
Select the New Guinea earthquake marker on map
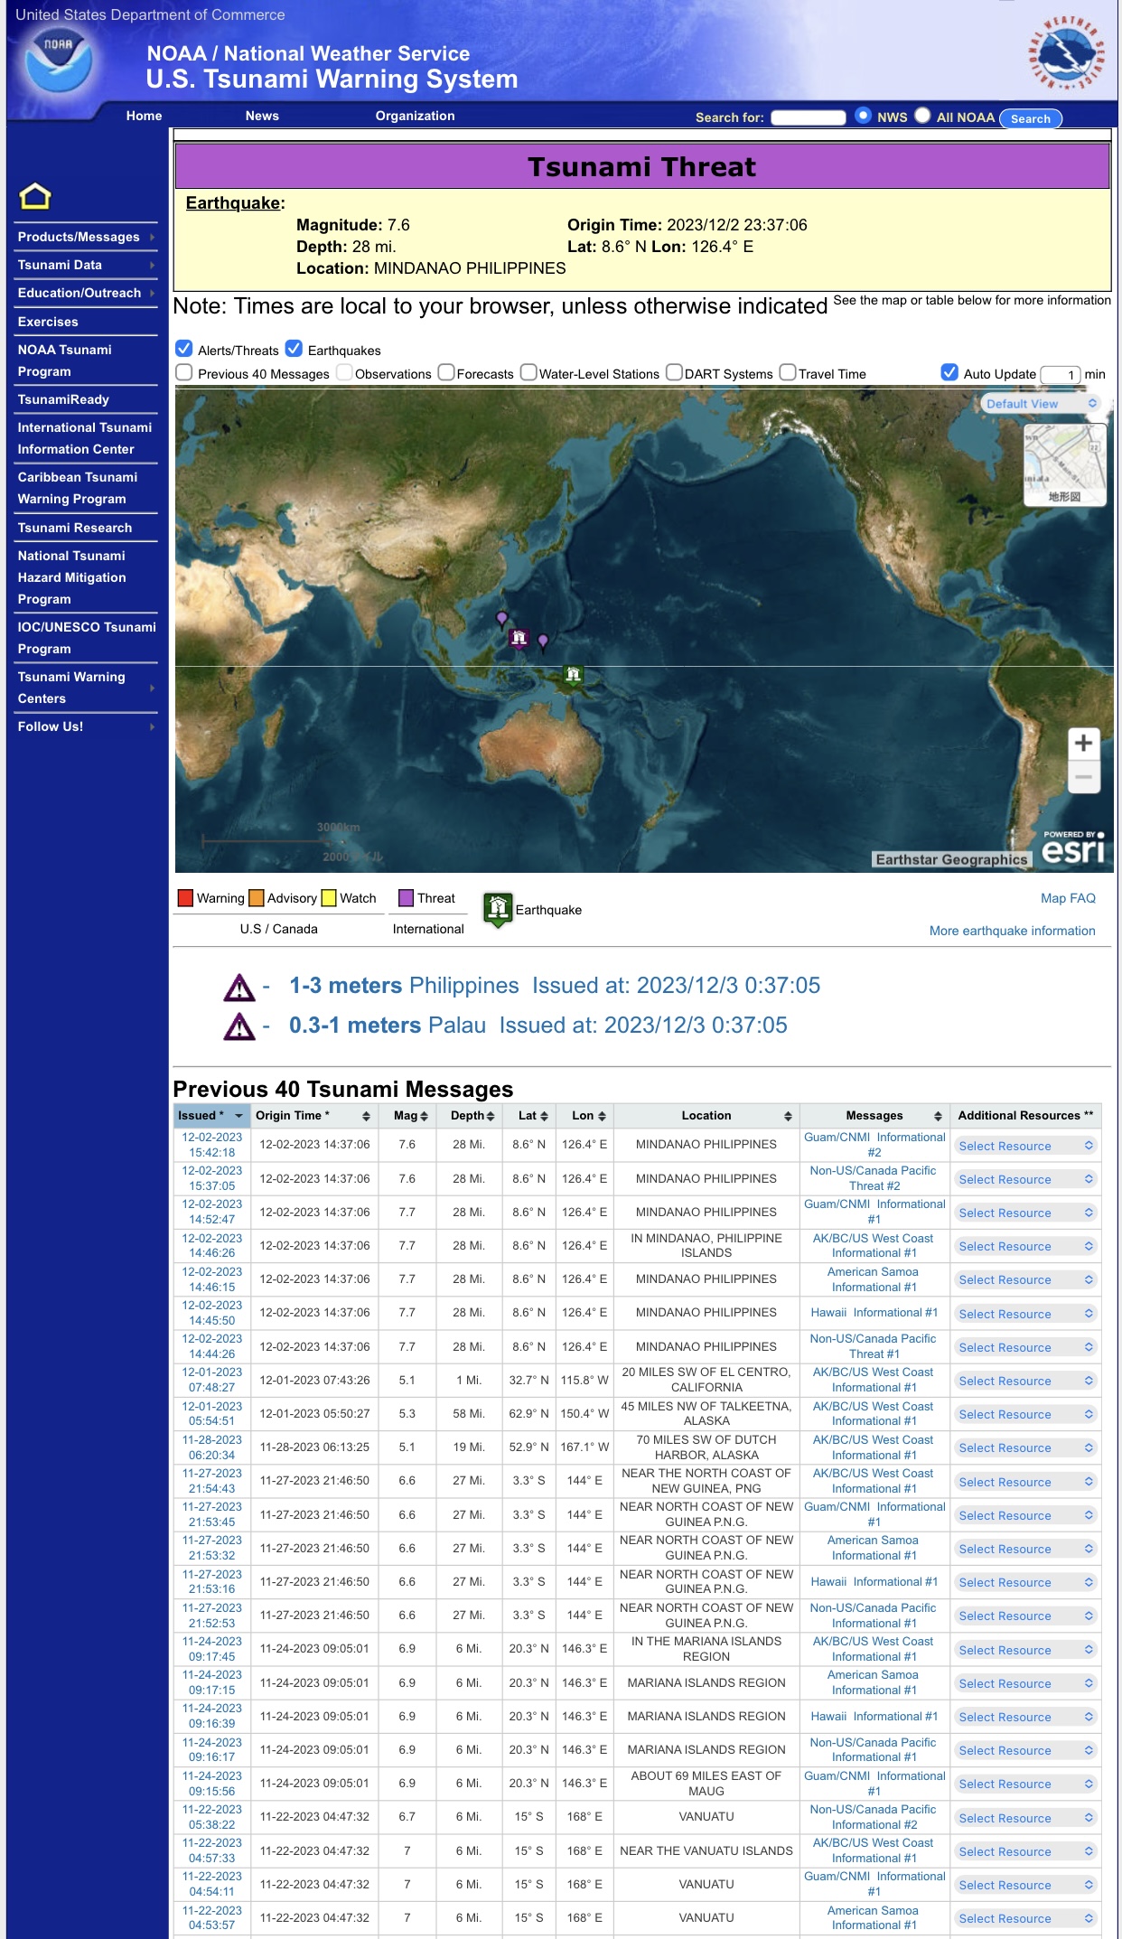click(573, 675)
